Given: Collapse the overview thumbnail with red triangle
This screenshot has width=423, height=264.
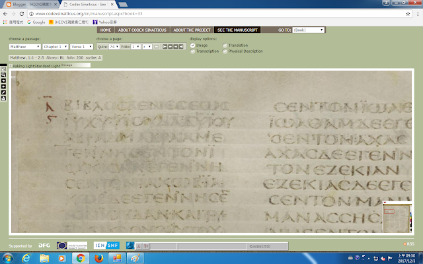Looking at the screenshot, I should tap(385, 203).
